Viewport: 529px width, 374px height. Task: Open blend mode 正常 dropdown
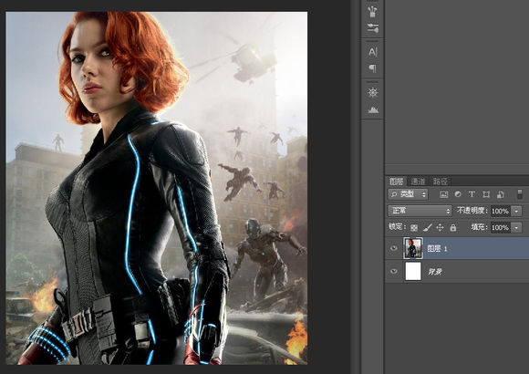pyautogui.click(x=420, y=211)
